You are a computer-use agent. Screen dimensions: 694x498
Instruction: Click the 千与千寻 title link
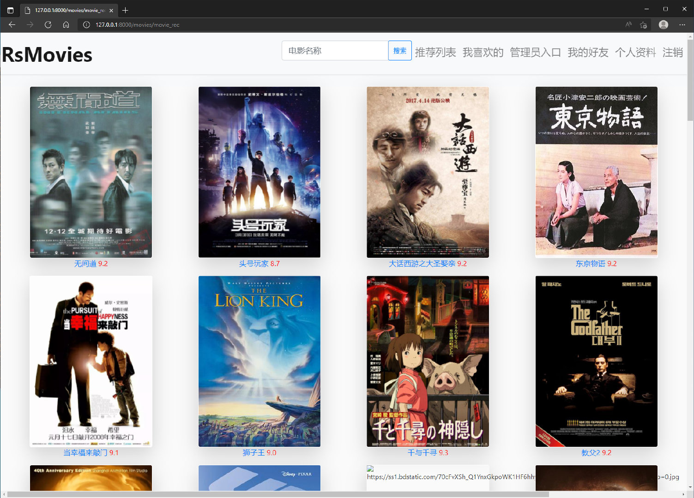tap(422, 453)
